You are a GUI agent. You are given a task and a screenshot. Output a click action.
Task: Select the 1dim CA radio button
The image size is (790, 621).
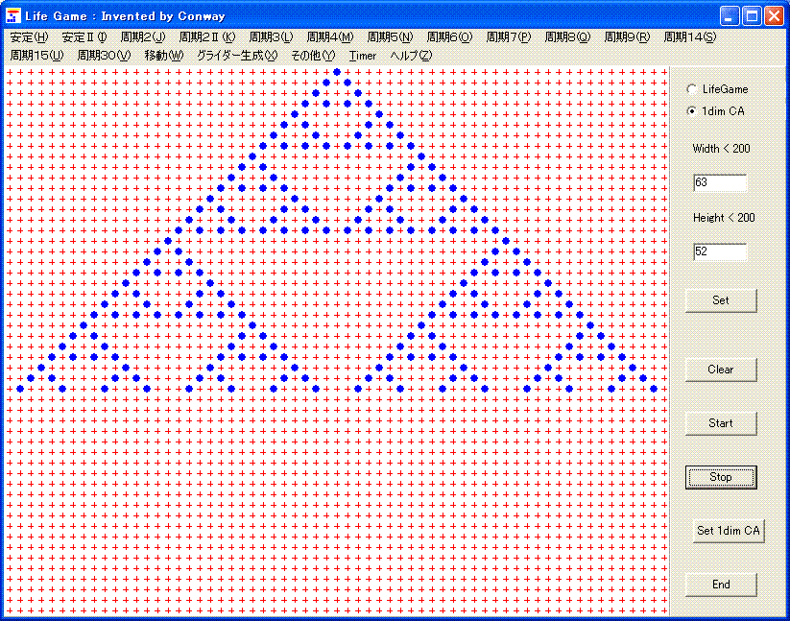click(x=692, y=111)
